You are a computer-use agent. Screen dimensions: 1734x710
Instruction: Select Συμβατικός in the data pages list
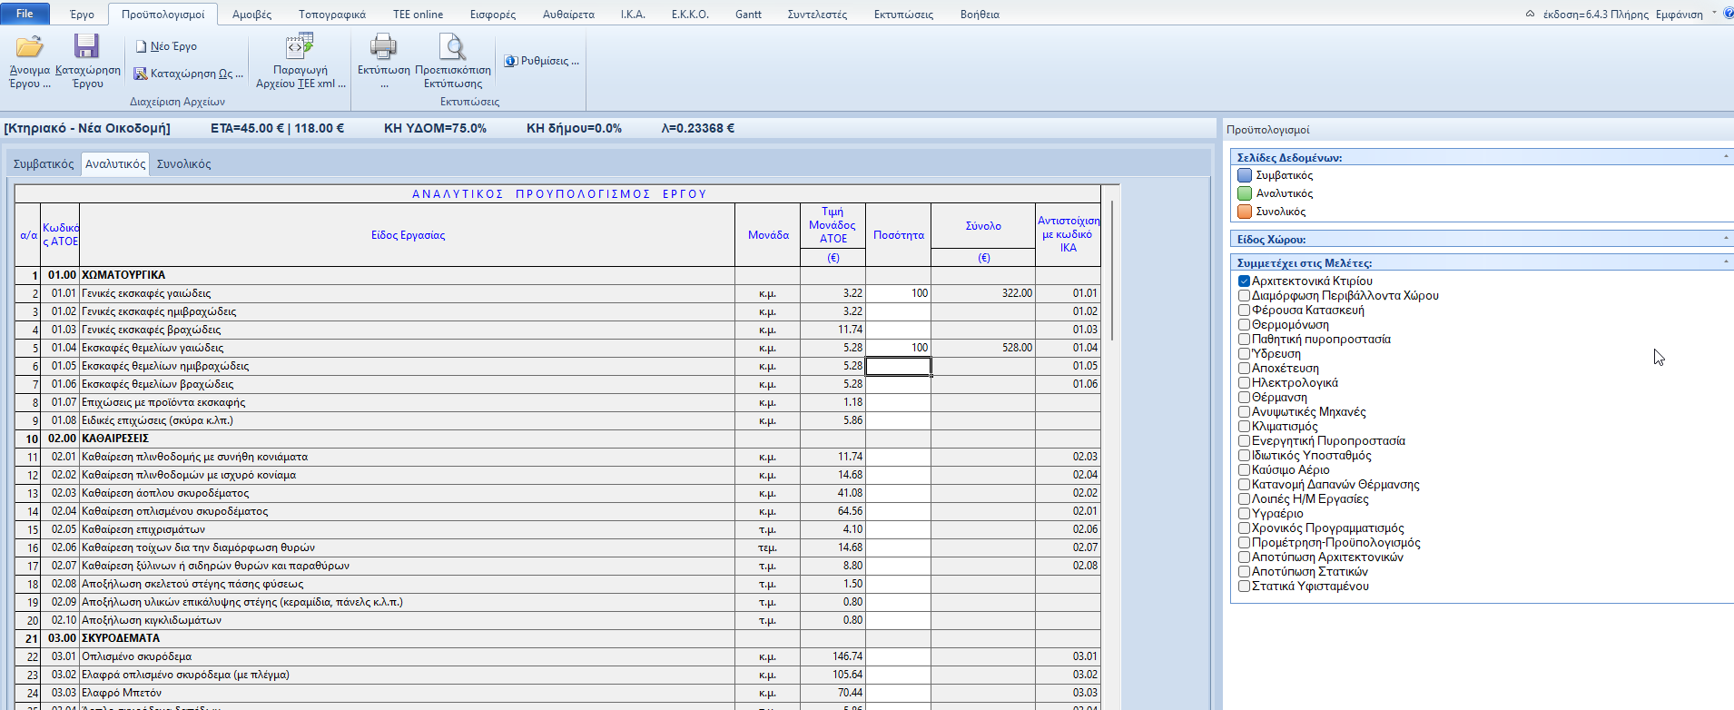point(1284,175)
